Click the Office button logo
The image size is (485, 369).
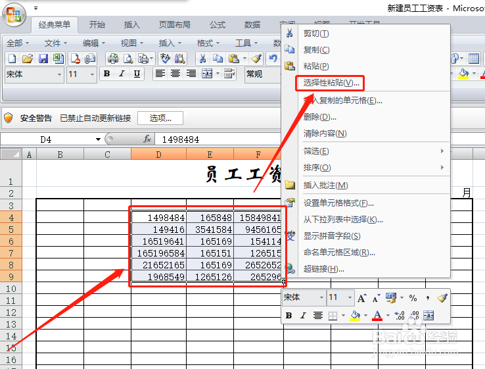pyautogui.click(x=14, y=15)
